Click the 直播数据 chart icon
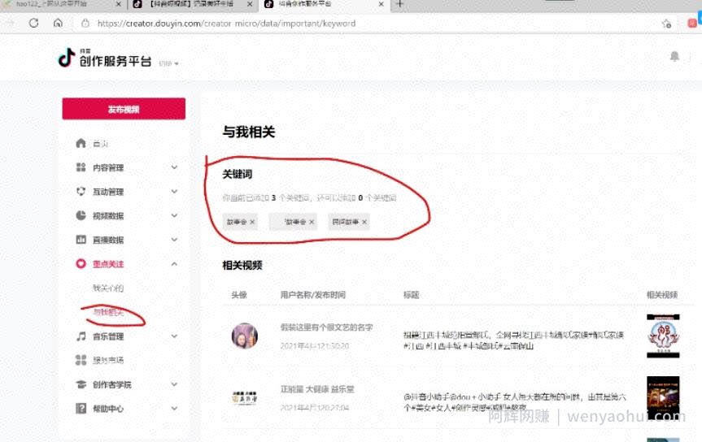This screenshot has height=442, width=702. point(81,240)
